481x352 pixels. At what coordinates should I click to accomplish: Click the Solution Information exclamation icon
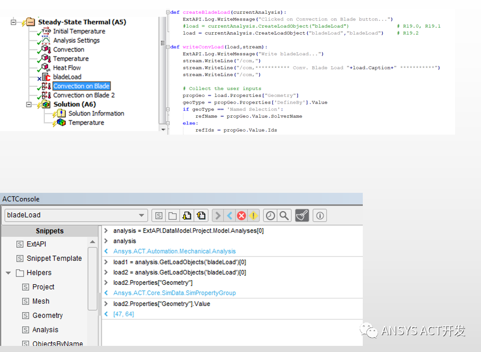[x=61, y=113]
